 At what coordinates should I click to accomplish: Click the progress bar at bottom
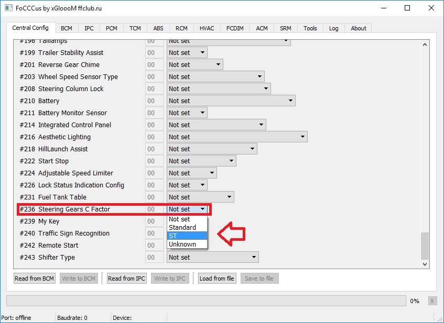click(x=205, y=301)
